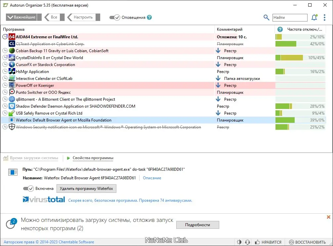
Task: Select the Punto Switcher от ООО Яндекс row
Action: [163, 92]
